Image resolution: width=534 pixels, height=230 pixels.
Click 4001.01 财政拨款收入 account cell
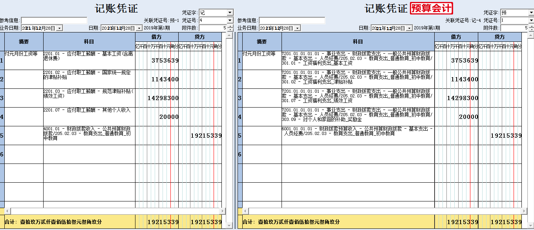coord(89,135)
